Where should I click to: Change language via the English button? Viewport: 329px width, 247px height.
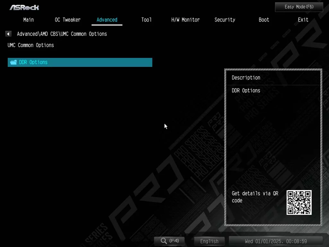(209, 241)
